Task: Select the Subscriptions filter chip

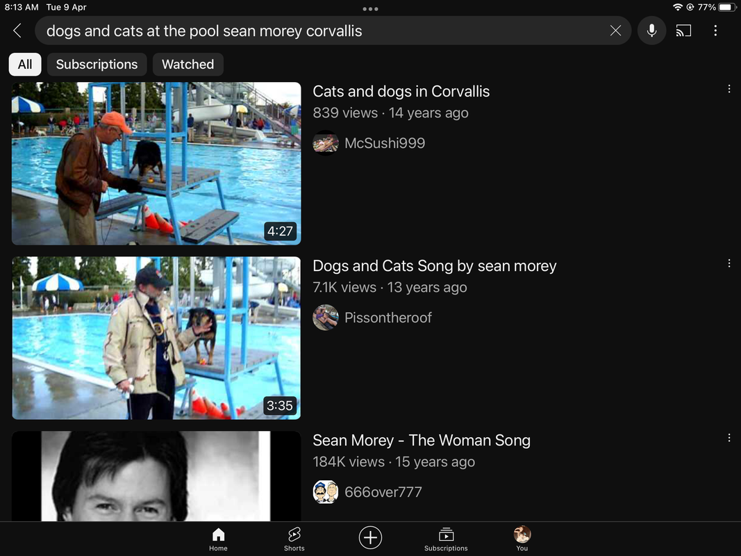Action: coord(97,65)
